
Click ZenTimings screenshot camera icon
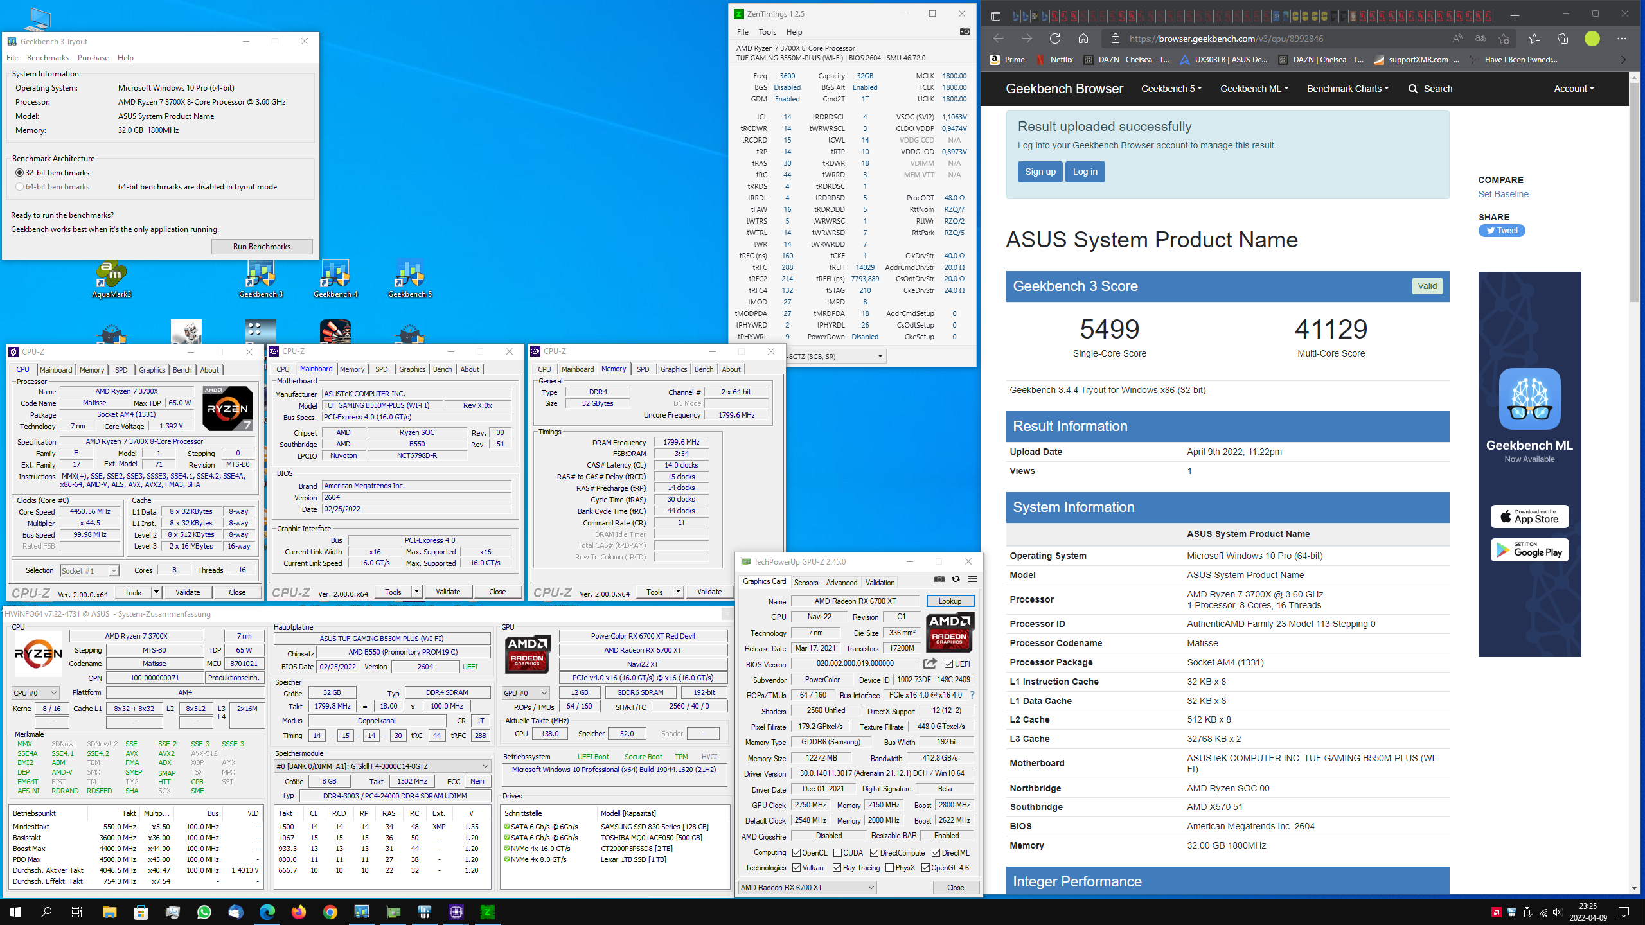coord(965,31)
